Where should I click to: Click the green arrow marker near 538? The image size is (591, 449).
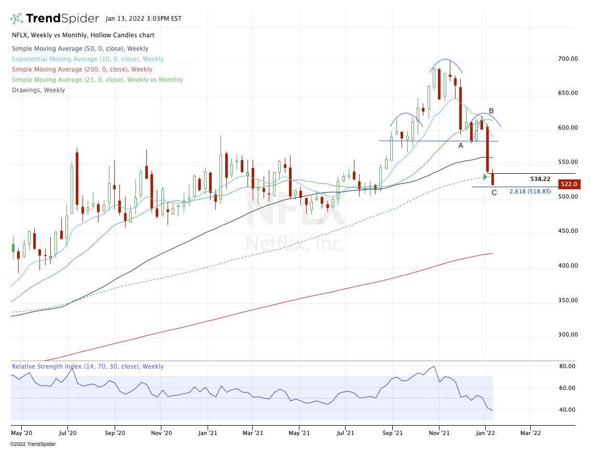(x=486, y=177)
